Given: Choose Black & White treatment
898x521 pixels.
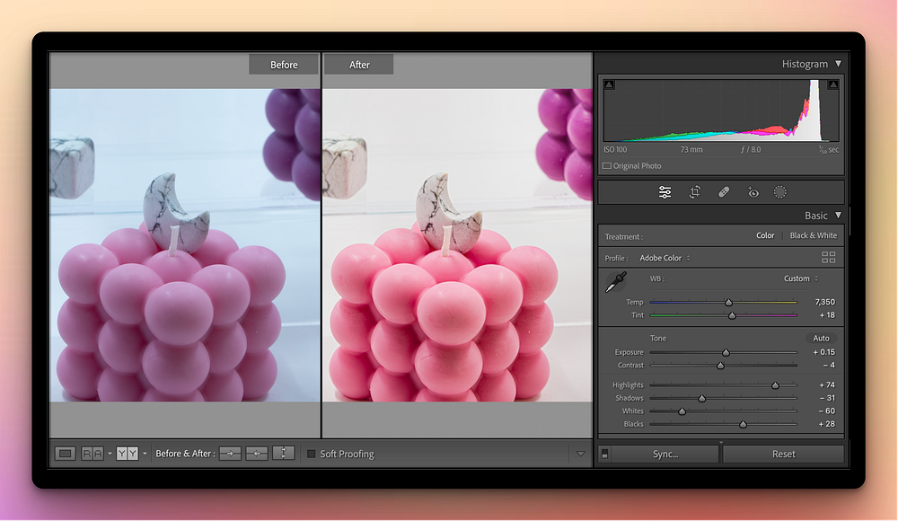Looking at the screenshot, I should (814, 235).
